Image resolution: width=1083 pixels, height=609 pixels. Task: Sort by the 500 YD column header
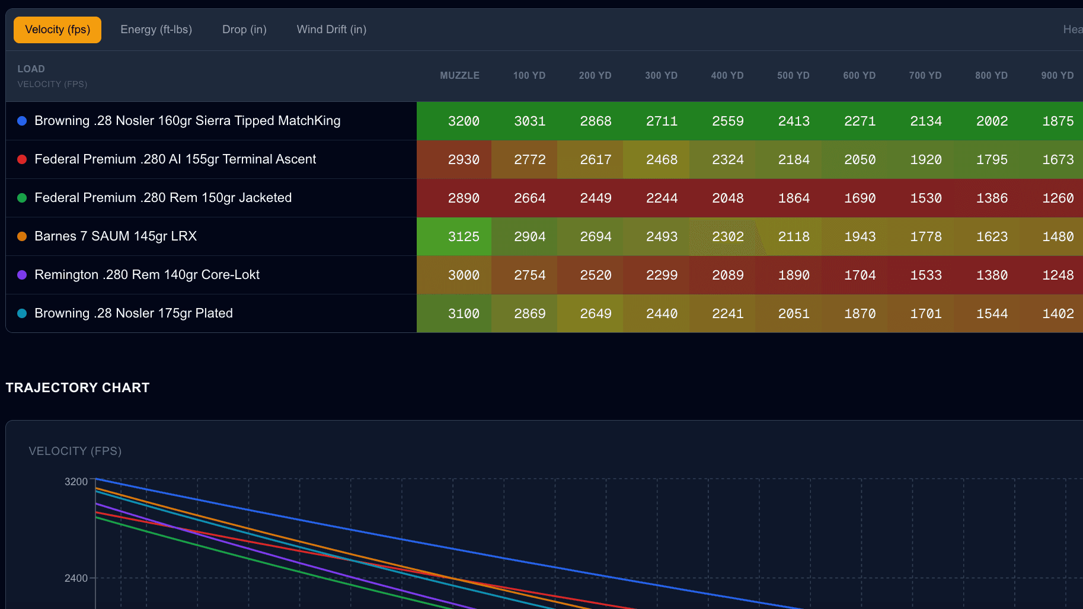[793, 75]
